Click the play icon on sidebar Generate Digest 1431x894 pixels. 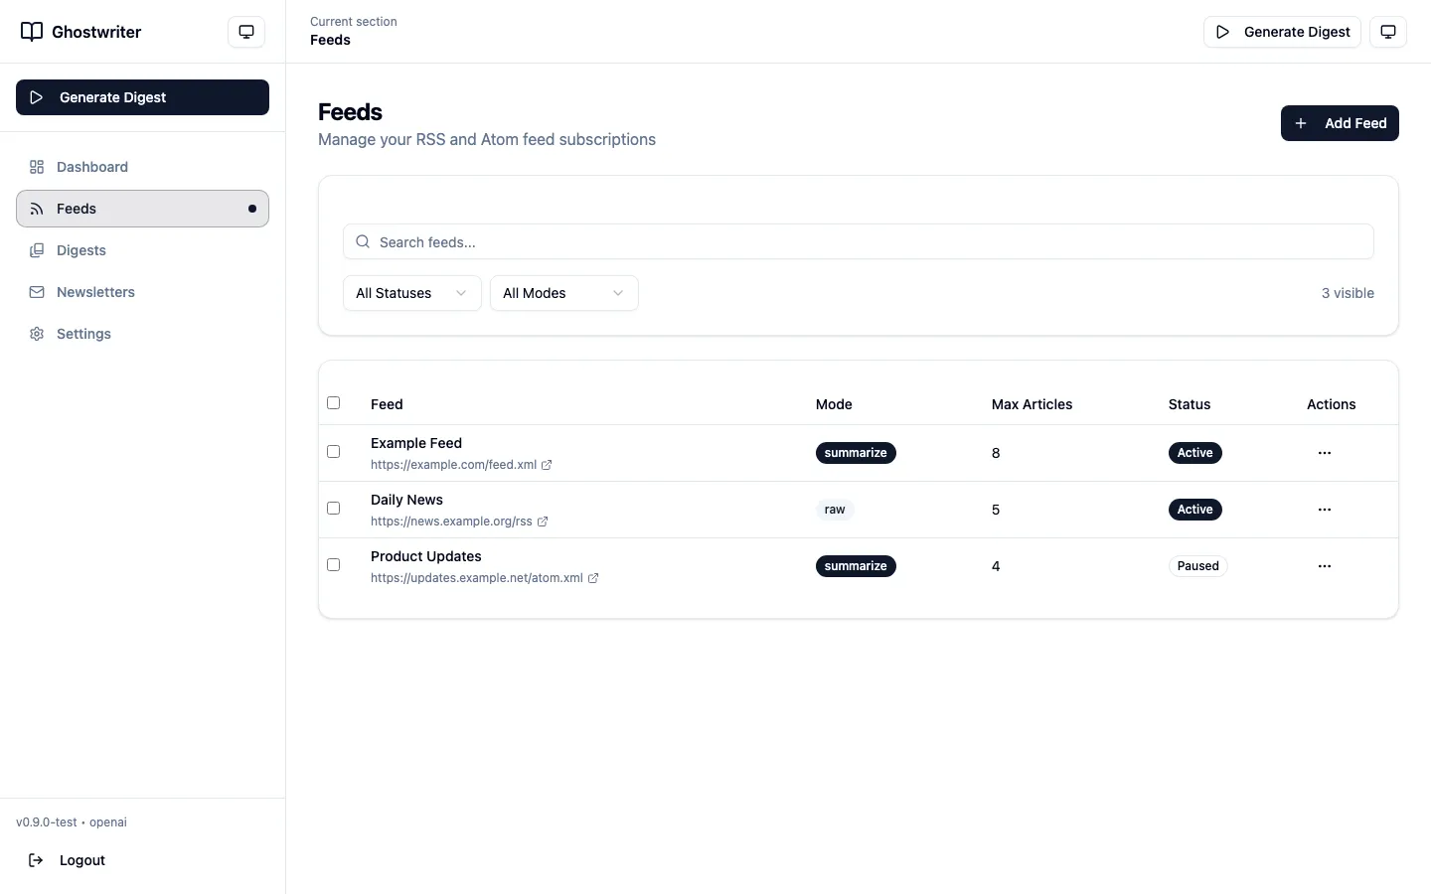[x=36, y=97]
